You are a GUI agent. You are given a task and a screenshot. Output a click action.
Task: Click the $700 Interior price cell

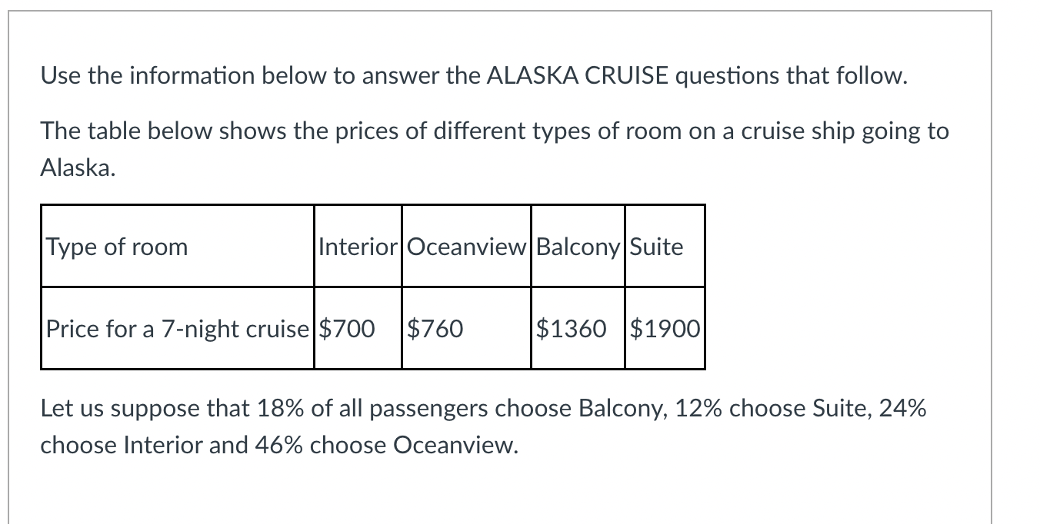(x=358, y=329)
